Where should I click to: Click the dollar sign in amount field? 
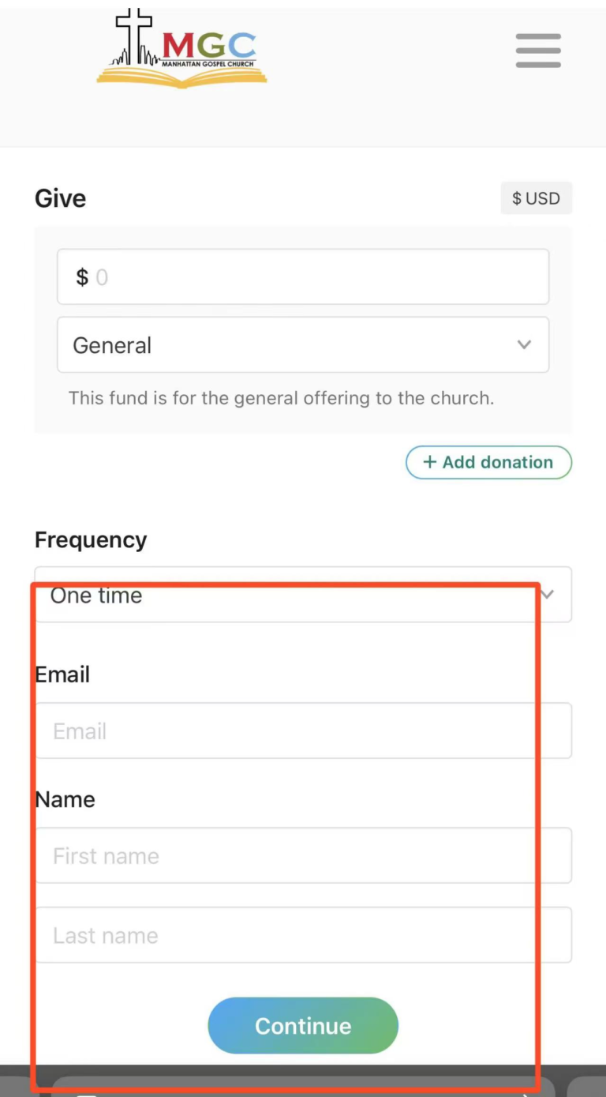pyautogui.click(x=81, y=277)
